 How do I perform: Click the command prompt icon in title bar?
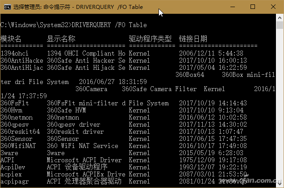point(8,7)
